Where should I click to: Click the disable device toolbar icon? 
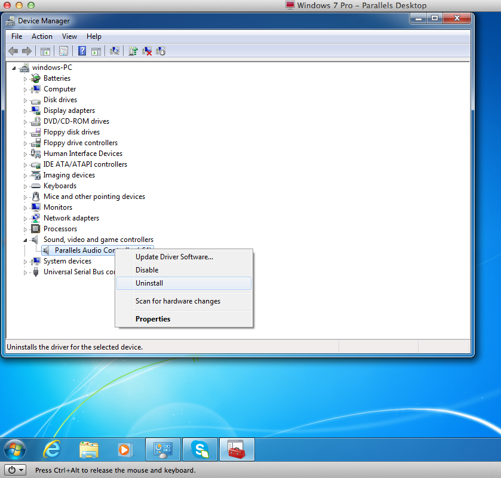[161, 51]
